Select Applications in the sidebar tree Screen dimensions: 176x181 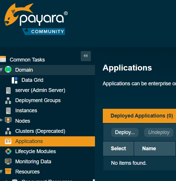point(29,141)
